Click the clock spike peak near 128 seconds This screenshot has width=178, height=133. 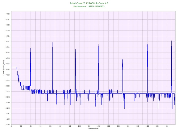[53, 43]
